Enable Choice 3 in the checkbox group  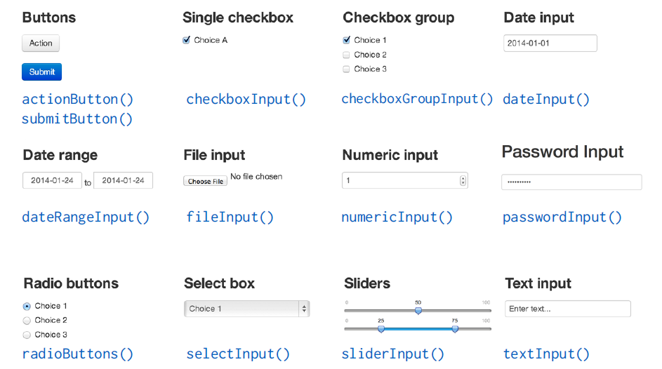pyautogui.click(x=347, y=69)
